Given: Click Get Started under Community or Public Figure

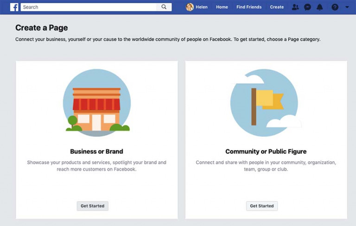Looking at the screenshot, I should point(262,206).
